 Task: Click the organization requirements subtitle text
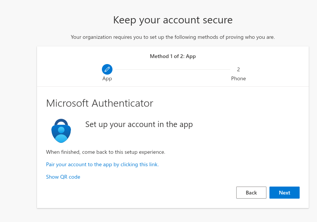(x=173, y=37)
